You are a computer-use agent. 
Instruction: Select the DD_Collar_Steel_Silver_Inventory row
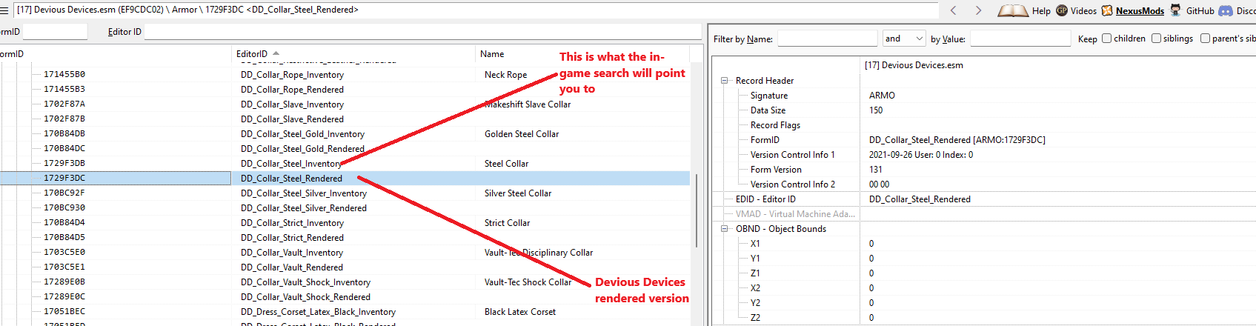345,193
